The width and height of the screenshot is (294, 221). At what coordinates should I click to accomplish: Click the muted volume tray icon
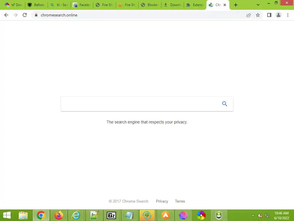[260, 216]
